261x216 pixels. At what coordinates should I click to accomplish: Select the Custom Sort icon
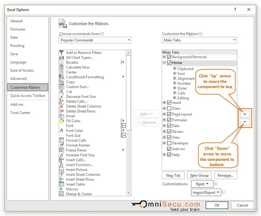[x=62, y=87]
